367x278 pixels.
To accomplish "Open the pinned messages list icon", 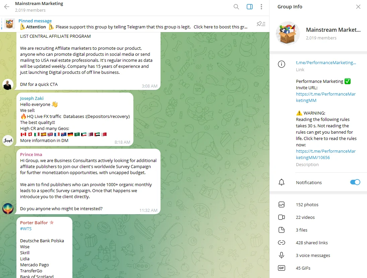I will (x=261, y=24).
